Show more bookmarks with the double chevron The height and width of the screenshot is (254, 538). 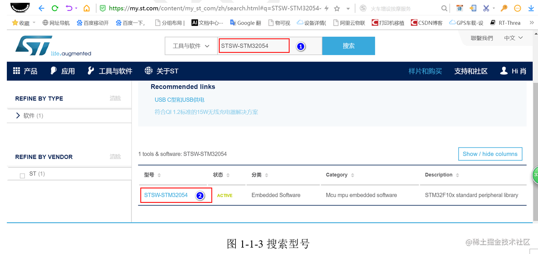tap(531, 23)
